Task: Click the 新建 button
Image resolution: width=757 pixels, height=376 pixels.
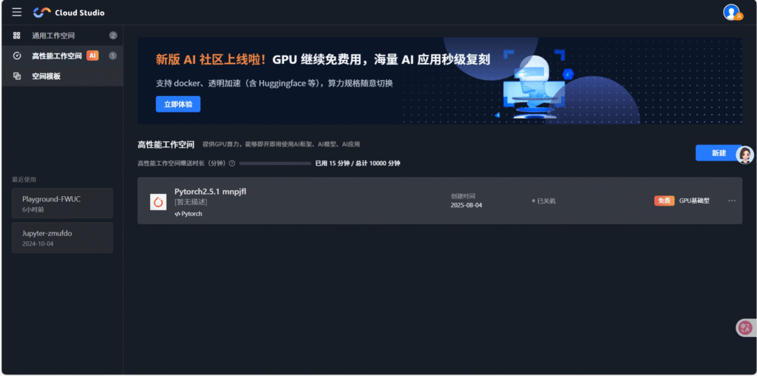Action: [719, 152]
